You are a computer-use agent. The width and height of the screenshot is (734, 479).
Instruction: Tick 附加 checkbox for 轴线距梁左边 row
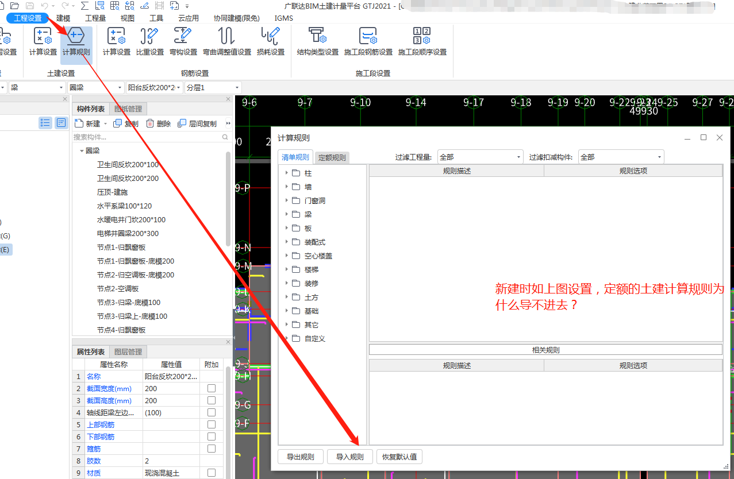(x=212, y=412)
